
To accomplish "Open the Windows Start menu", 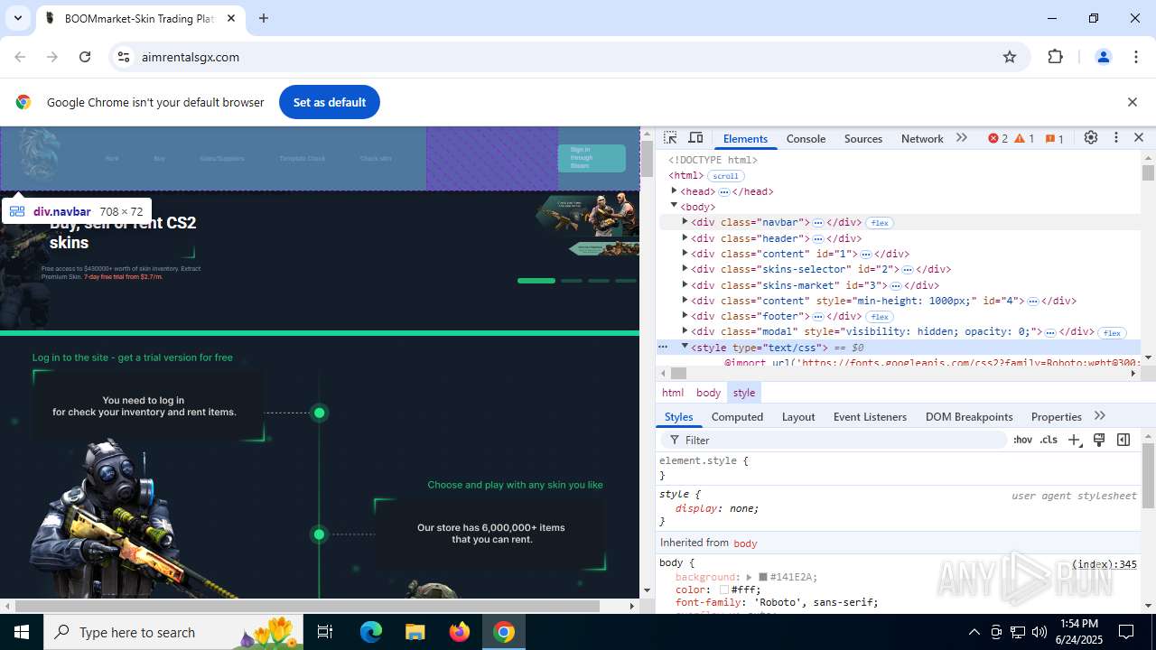I will 22,632.
